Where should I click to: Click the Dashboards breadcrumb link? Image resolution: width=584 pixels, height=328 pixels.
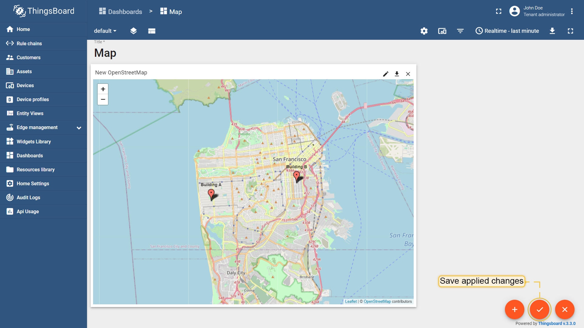120,12
